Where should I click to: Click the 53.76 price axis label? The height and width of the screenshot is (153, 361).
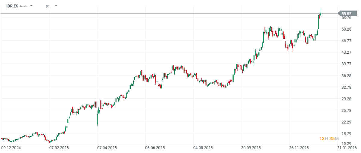point(347,18)
